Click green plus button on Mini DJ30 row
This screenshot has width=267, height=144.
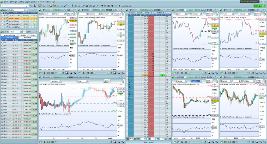coord(4,21)
